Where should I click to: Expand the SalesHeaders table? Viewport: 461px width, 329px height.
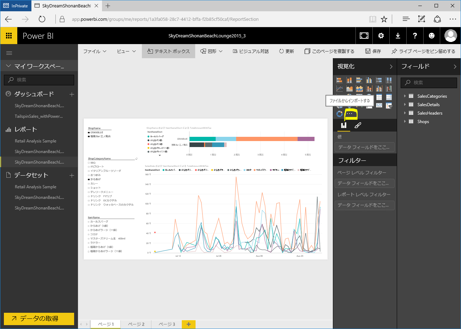(x=405, y=113)
